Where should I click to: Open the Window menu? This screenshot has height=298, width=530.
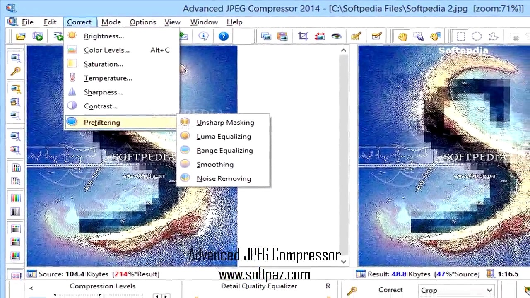[x=204, y=22]
